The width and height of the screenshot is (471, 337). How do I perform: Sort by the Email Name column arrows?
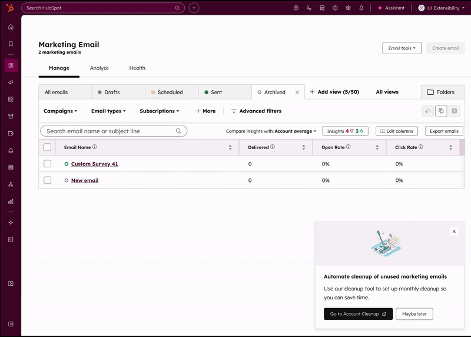click(x=230, y=147)
